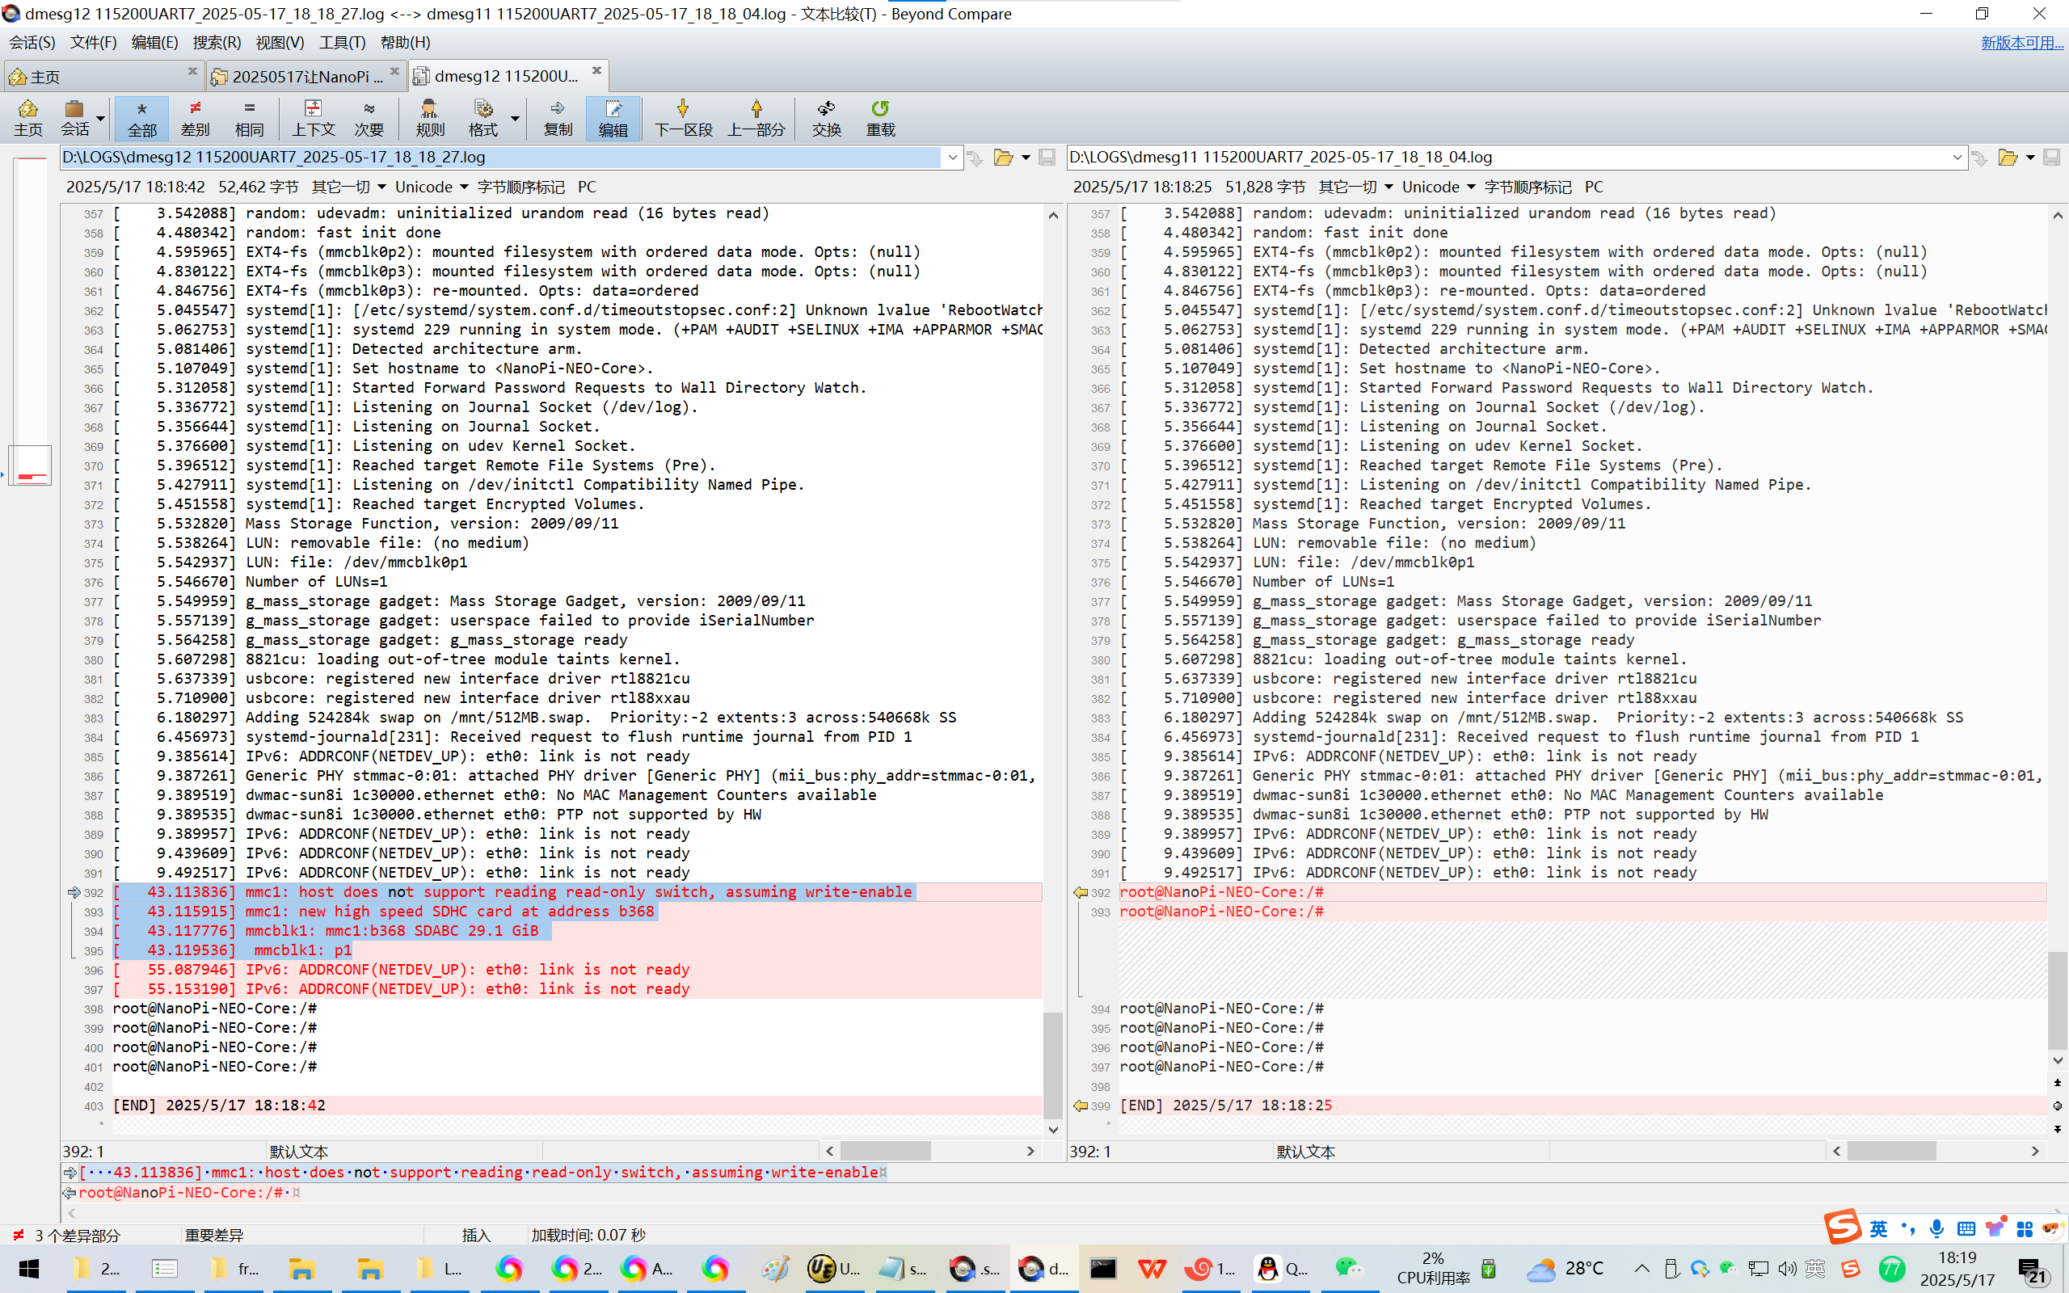Click left pane horizontal scrollbar thumb
The width and height of the screenshot is (2069, 1293).
[885, 1151]
